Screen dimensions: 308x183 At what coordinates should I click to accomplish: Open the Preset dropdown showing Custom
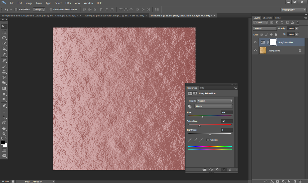(215, 101)
